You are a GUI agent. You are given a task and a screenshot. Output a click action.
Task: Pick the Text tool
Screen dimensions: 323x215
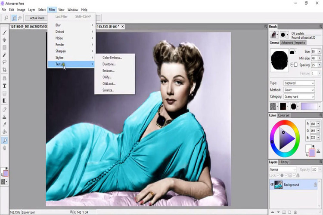coord(5,86)
